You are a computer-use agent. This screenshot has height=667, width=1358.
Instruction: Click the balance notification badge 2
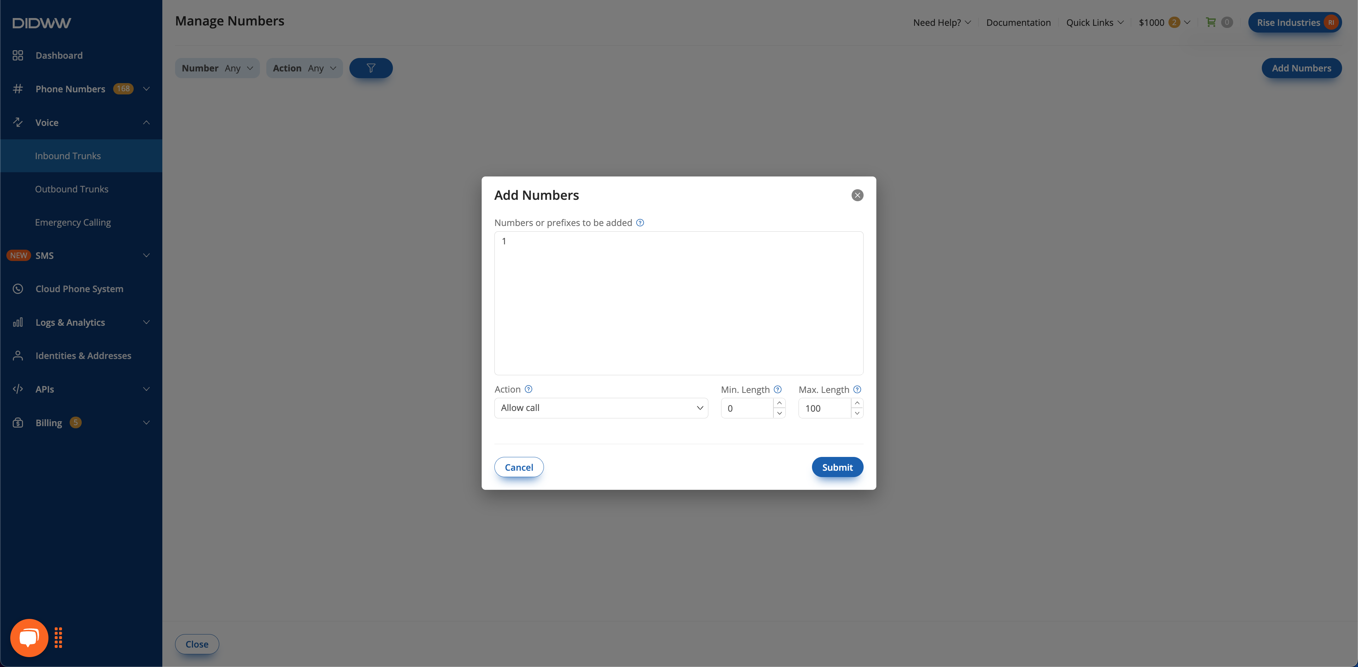tap(1174, 22)
